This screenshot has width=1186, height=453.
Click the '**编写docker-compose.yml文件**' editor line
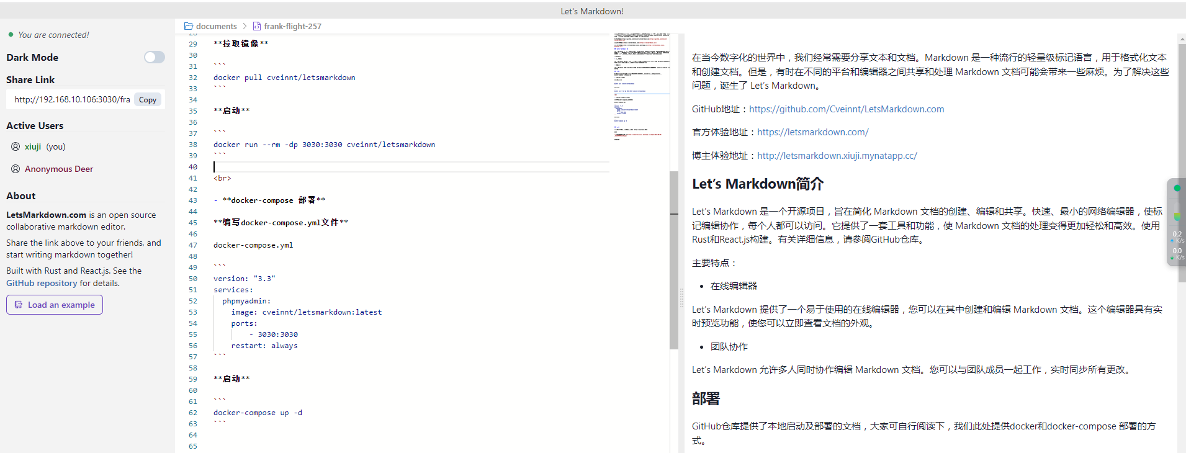point(281,223)
